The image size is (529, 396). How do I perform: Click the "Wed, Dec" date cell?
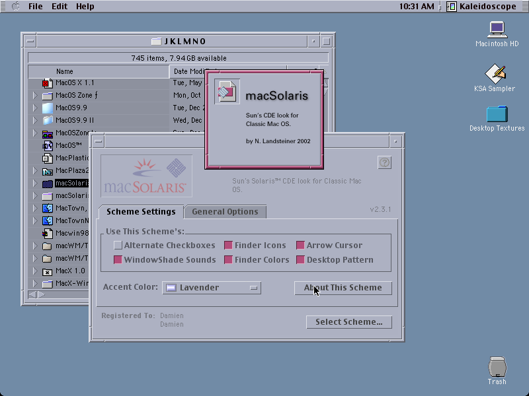188,120
